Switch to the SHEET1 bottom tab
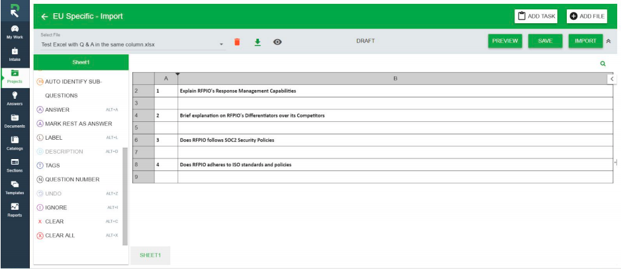This screenshot has width=621, height=269. pyautogui.click(x=150, y=256)
